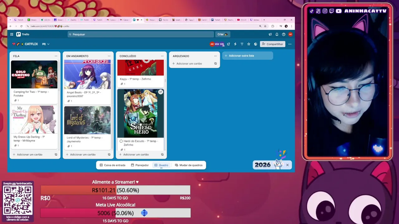Open the board three-dots menu
The height and width of the screenshot is (224, 399).
[290, 44]
